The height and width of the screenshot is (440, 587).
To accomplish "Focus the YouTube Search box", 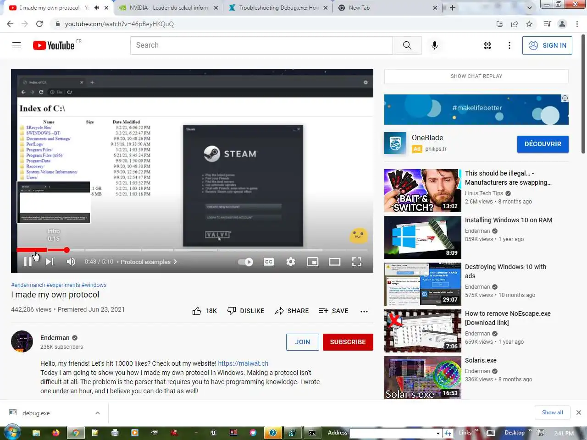I will pos(261,45).
